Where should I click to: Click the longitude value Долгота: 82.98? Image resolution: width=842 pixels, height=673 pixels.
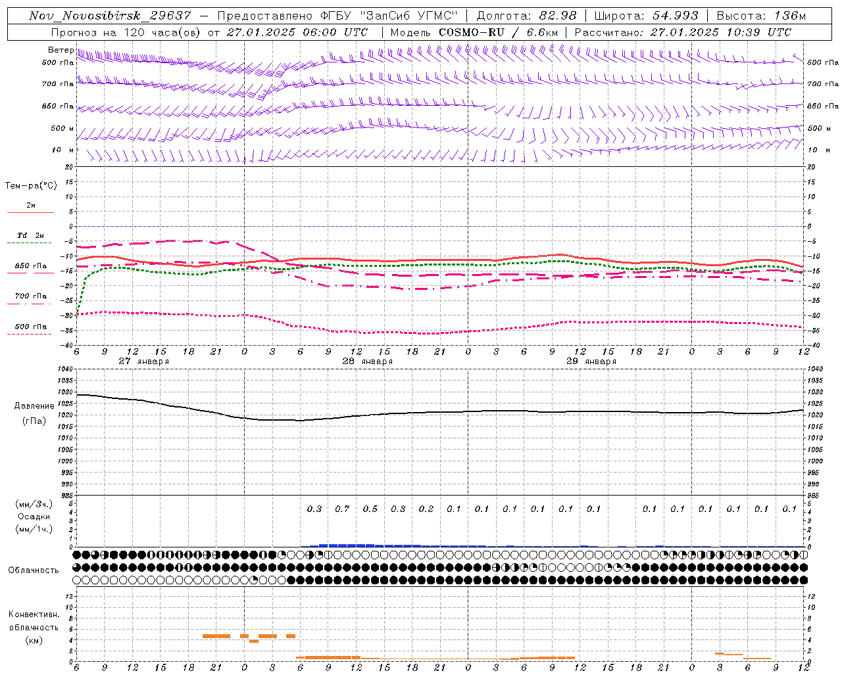pyautogui.click(x=526, y=16)
